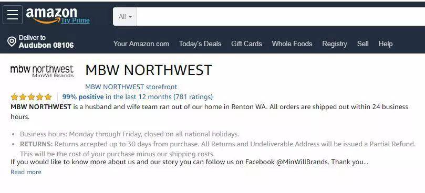425x193 pixels.
Task: Visit the MBW NORTHWEST storefront link
Action: pyautogui.click(x=131, y=87)
